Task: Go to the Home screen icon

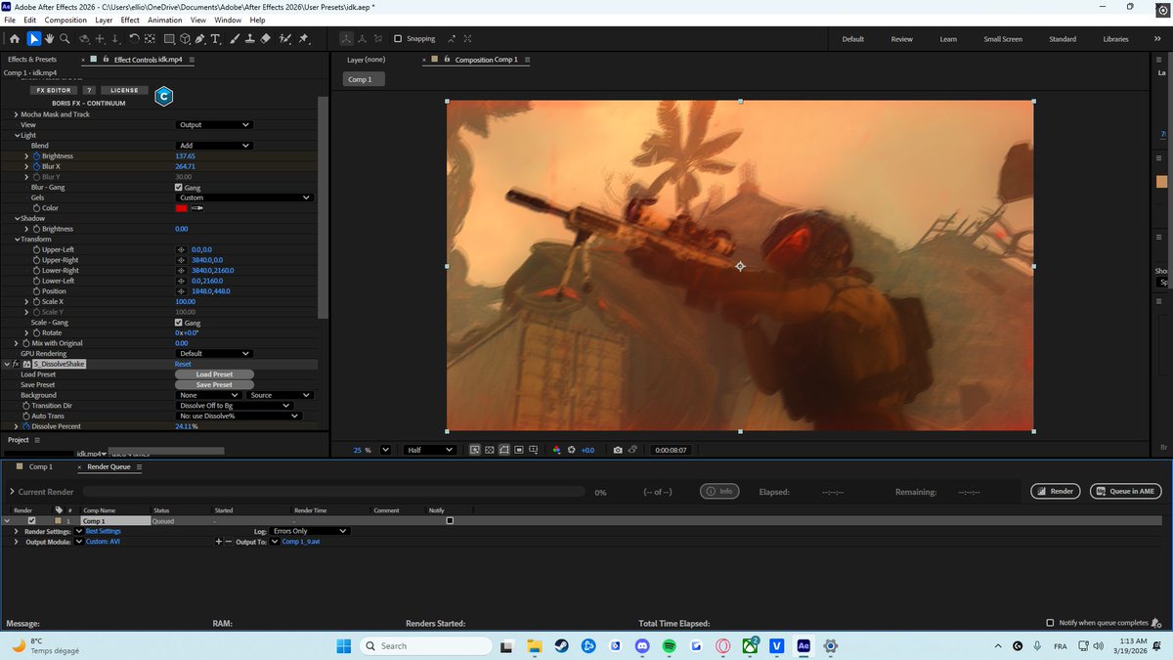Action: click(x=14, y=39)
